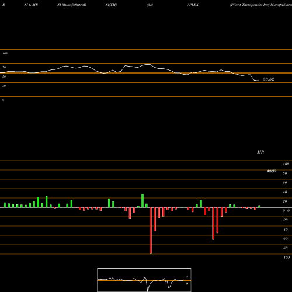Click the '-40' label on MR axis

pyautogui.click(x=285, y=230)
